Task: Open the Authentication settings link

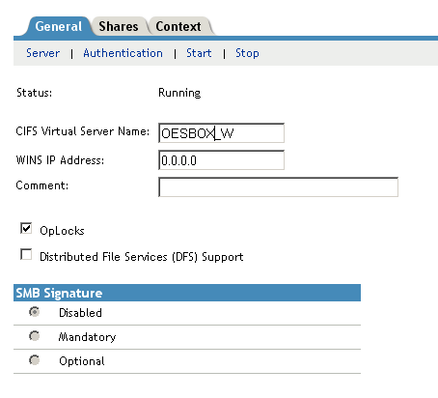Action: 123,53
